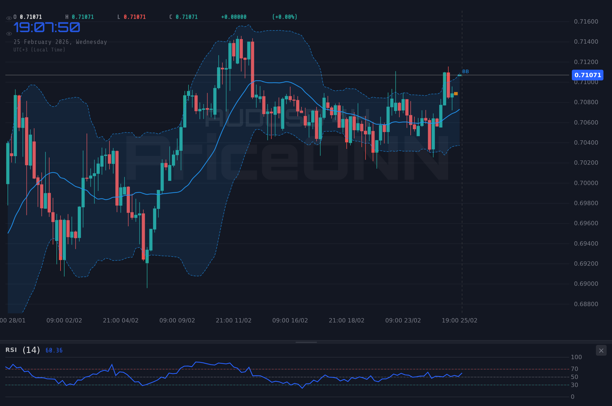Viewport: 612px width, 406px height.
Task: Click the H 0.71071 high value
Action: (x=79, y=17)
